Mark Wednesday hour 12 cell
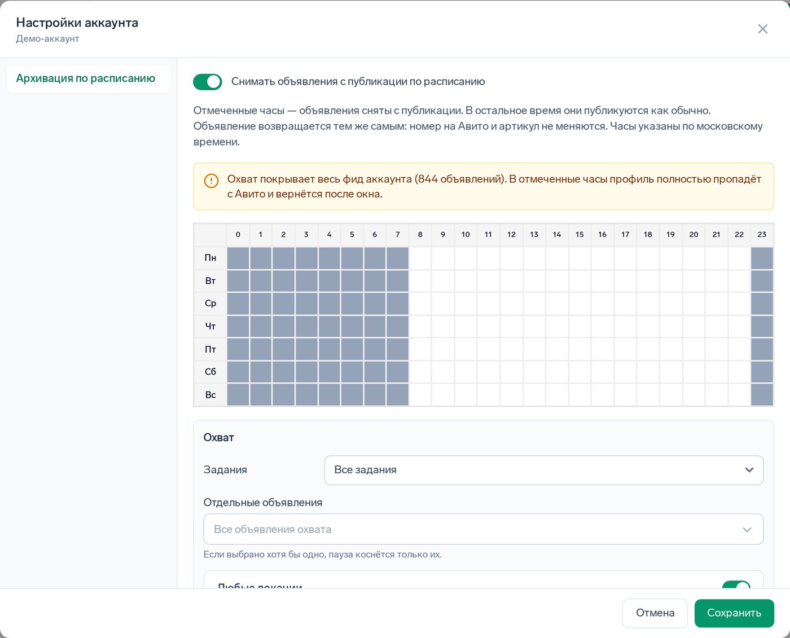The image size is (790, 638). pos(511,303)
